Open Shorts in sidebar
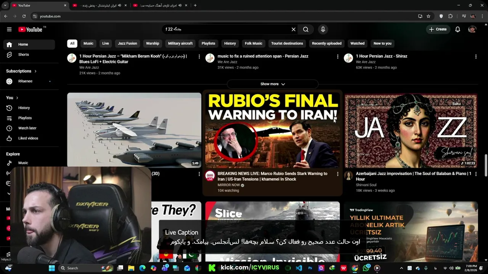The image size is (488, 274). (29, 54)
